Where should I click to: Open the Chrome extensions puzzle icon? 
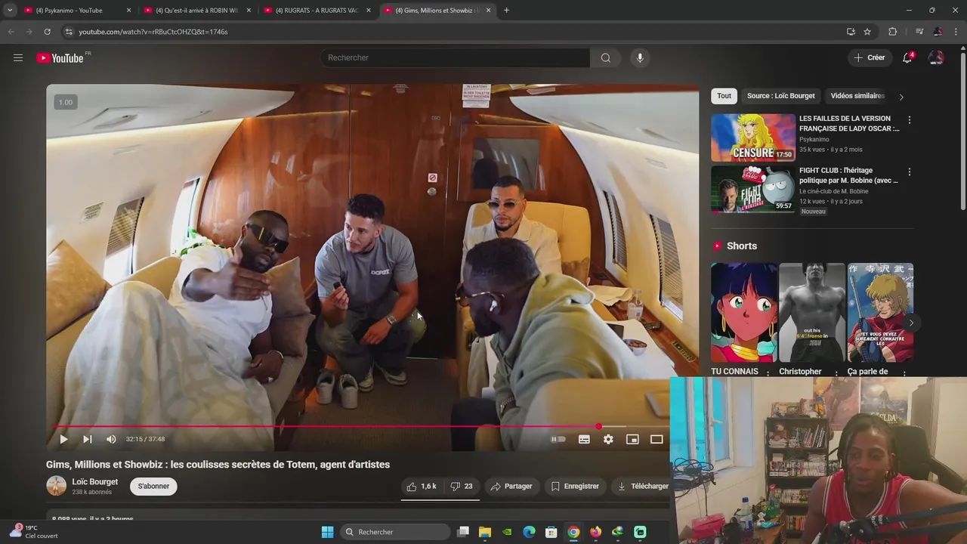893,32
